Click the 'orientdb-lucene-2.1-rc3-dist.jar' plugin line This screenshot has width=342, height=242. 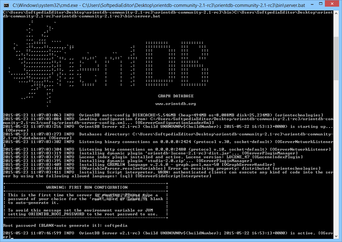pyautogui.click(x=150, y=153)
